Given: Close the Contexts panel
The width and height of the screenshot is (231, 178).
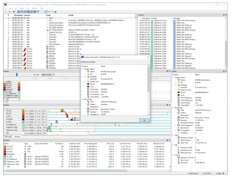Looking at the screenshot, I should [x=170, y=140].
